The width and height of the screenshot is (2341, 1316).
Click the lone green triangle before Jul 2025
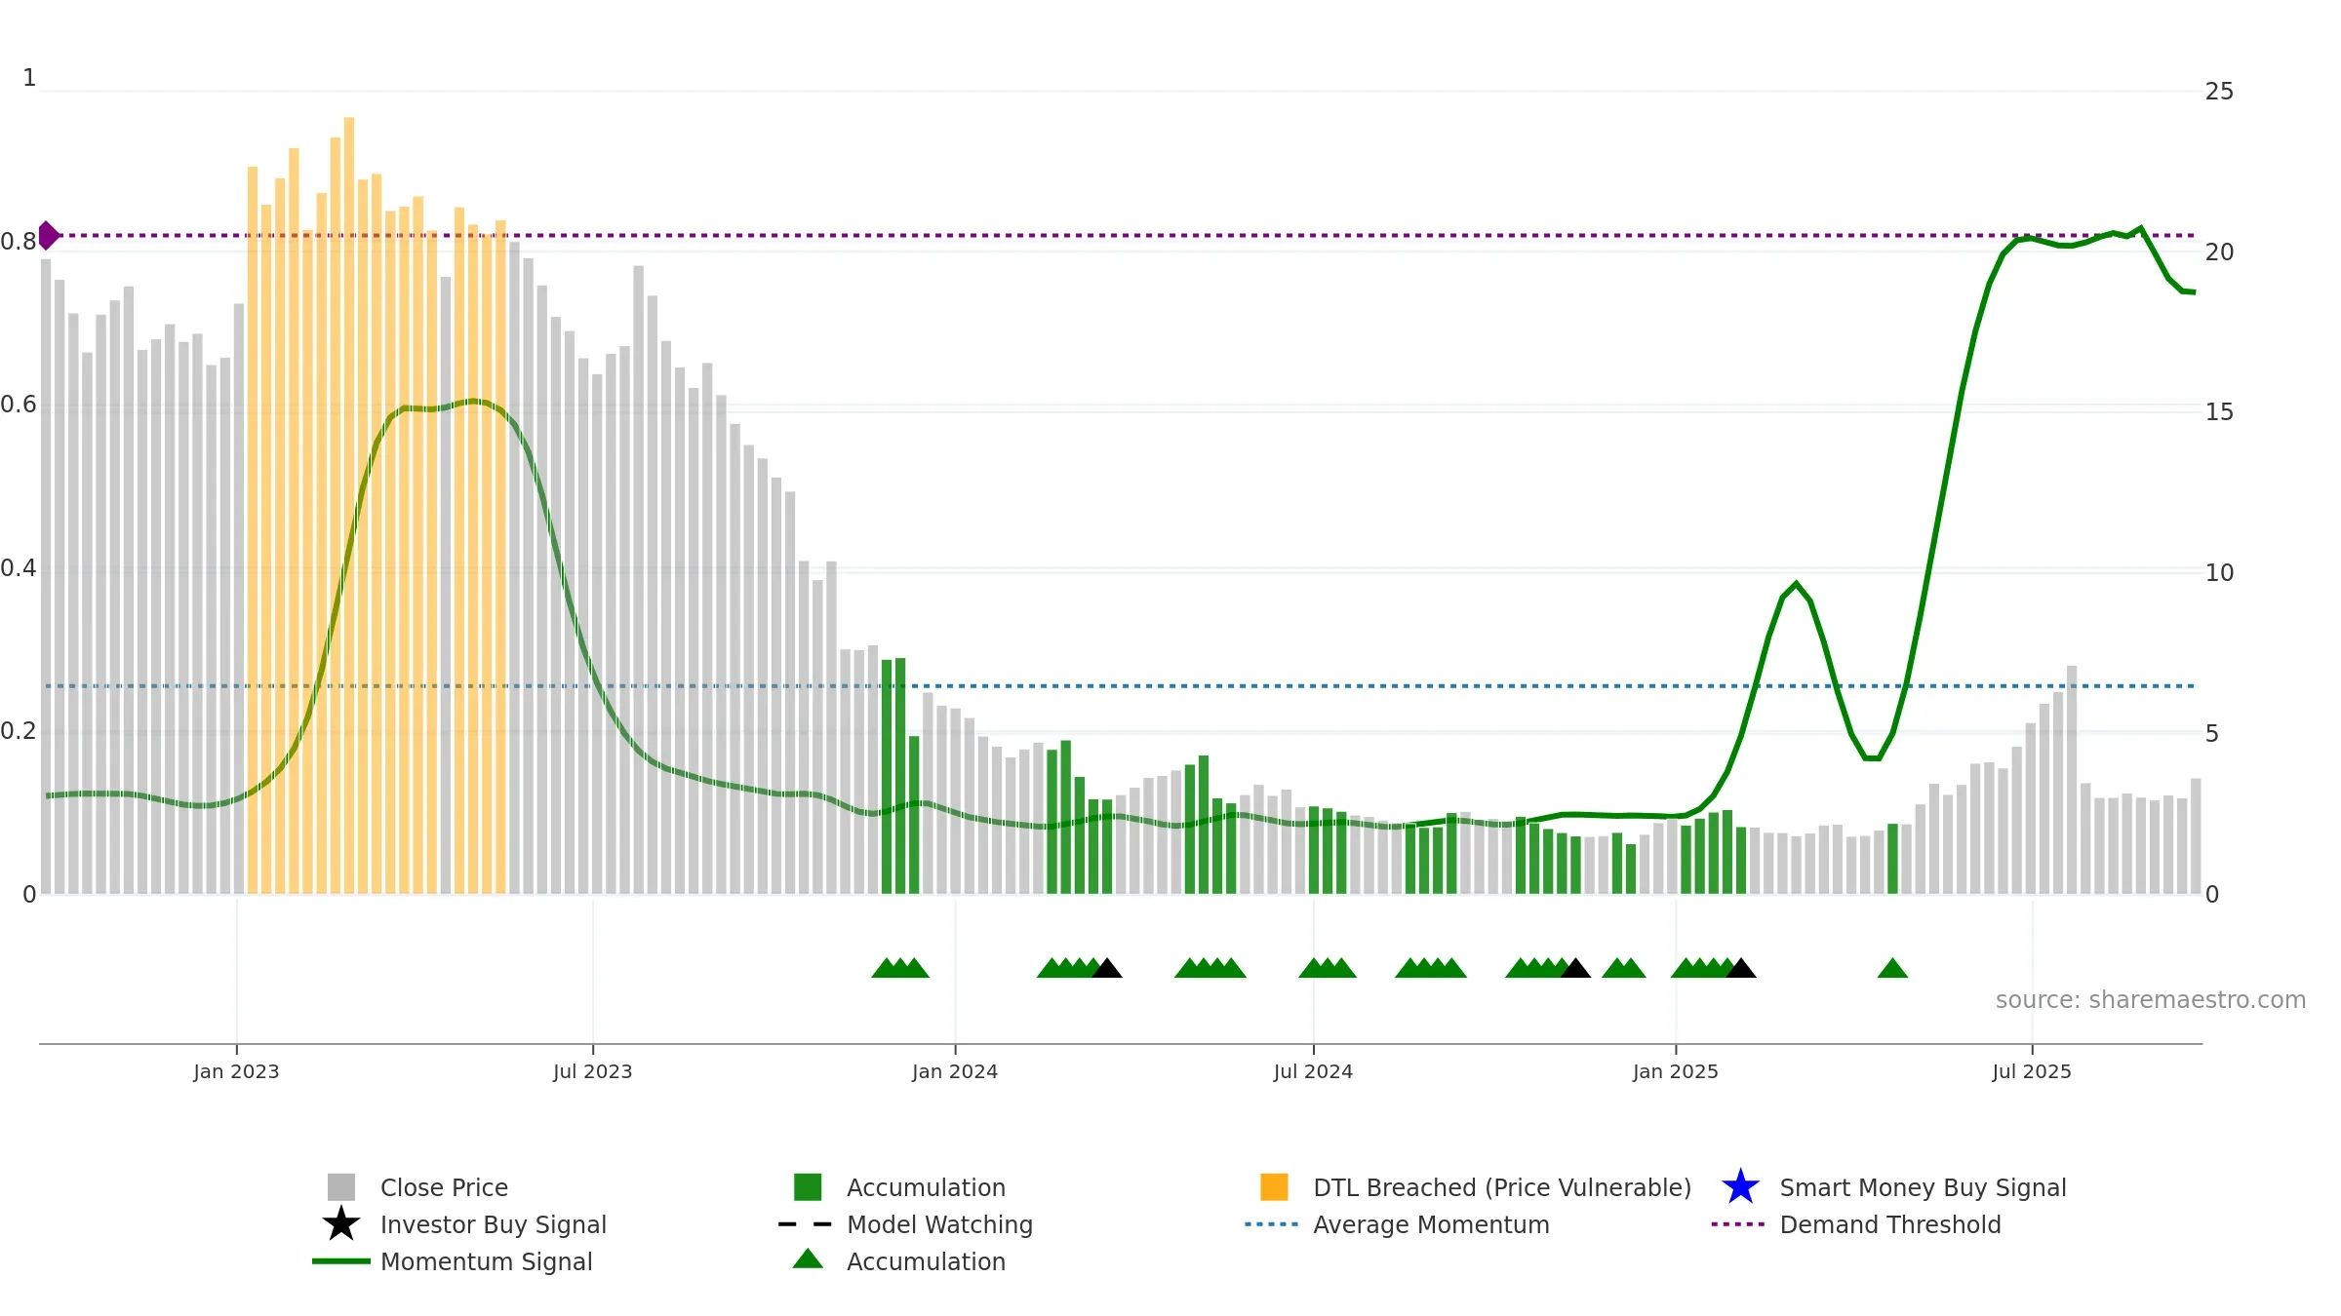pos(1892,968)
